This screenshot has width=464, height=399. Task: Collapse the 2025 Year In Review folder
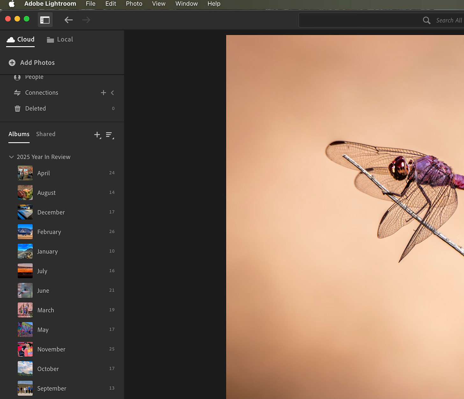(x=11, y=157)
